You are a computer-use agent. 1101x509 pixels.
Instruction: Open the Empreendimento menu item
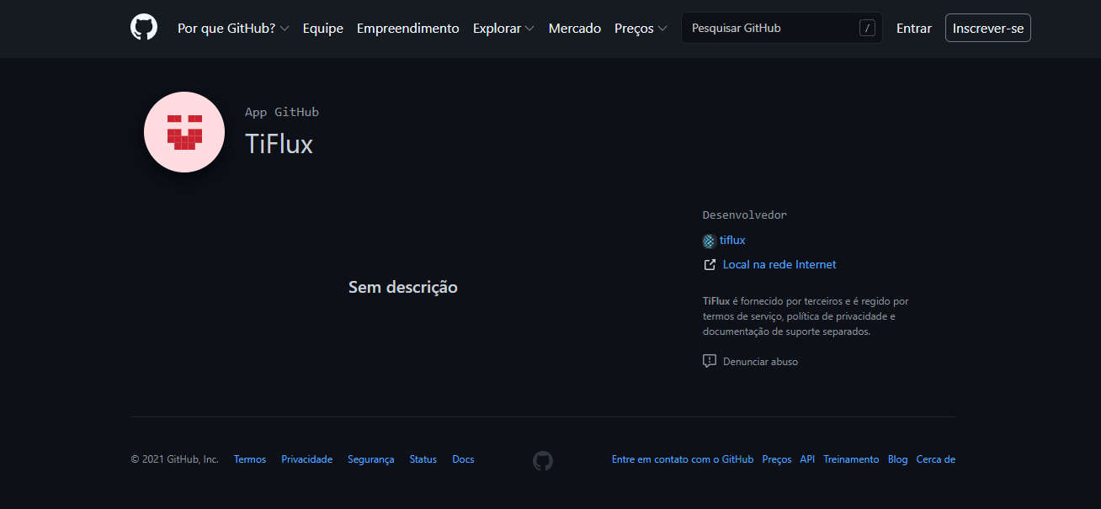[408, 29]
